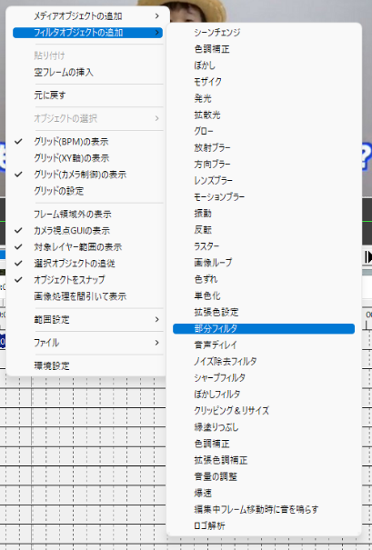
Task: Open グリッドの設定 dialog
Action: pos(87,191)
